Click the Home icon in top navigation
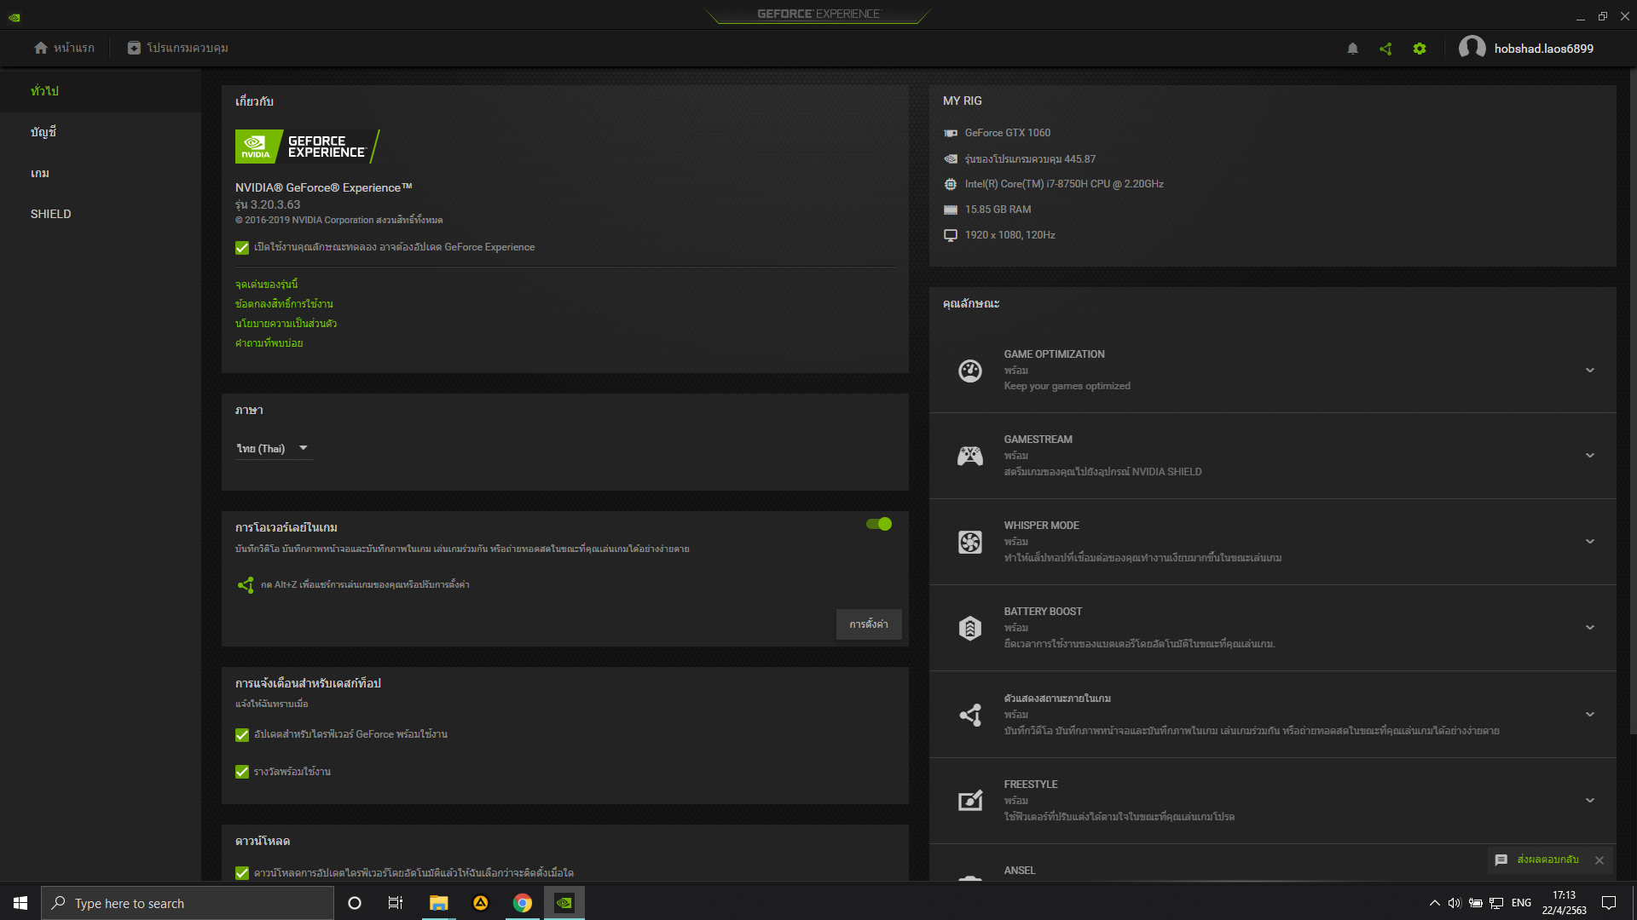Viewport: 1637px width, 920px height. pos(41,48)
